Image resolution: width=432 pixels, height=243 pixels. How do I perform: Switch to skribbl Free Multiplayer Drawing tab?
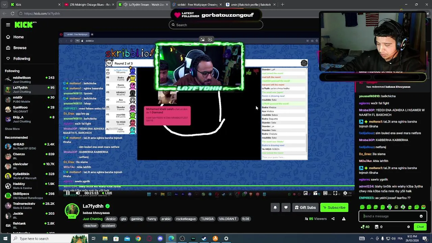(x=197, y=5)
